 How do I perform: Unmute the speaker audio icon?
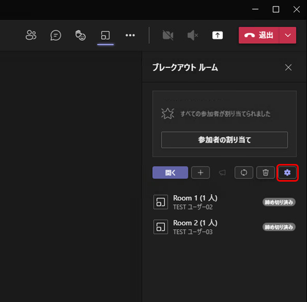pyautogui.click(x=193, y=35)
